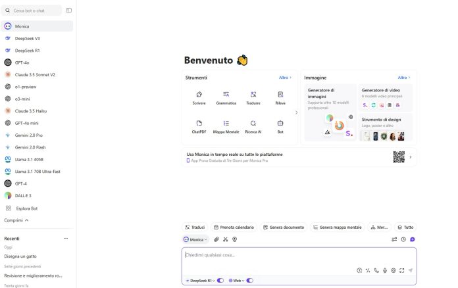Image resolution: width=458 pixels, height=288 pixels.
Task: Collapse the bot list via Comprimi
Action: coord(16,220)
